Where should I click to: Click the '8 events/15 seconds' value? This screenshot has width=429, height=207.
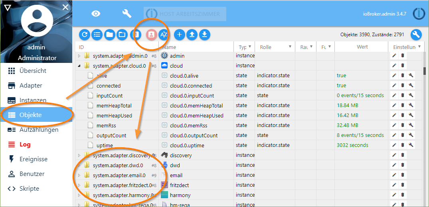pyautogui.click(x=360, y=135)
